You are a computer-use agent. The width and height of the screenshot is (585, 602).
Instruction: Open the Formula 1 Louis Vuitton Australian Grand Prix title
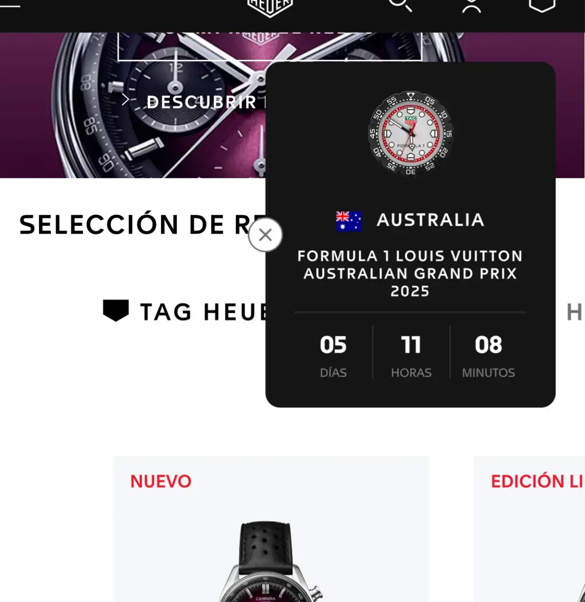pos(410,273)
